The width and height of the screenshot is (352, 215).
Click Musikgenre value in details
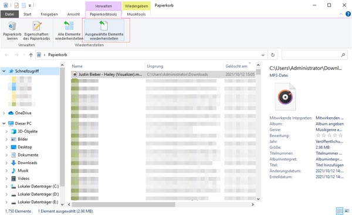329,129
